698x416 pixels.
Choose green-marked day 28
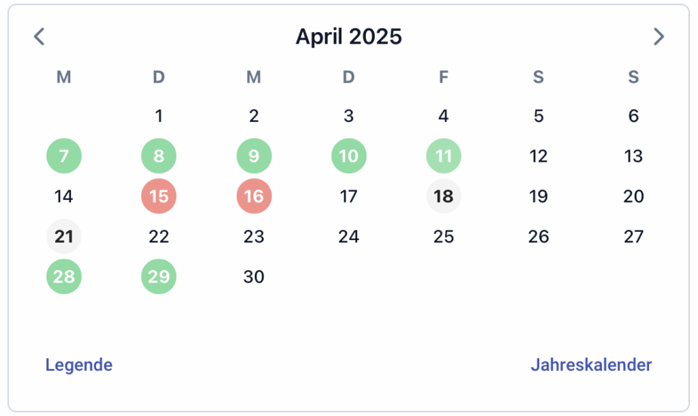64,277
